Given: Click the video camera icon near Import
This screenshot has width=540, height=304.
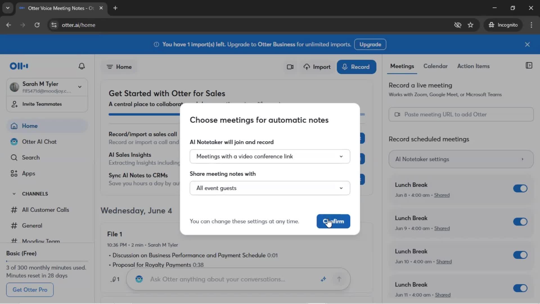Looking at the screenshot, I should (290, 67).
